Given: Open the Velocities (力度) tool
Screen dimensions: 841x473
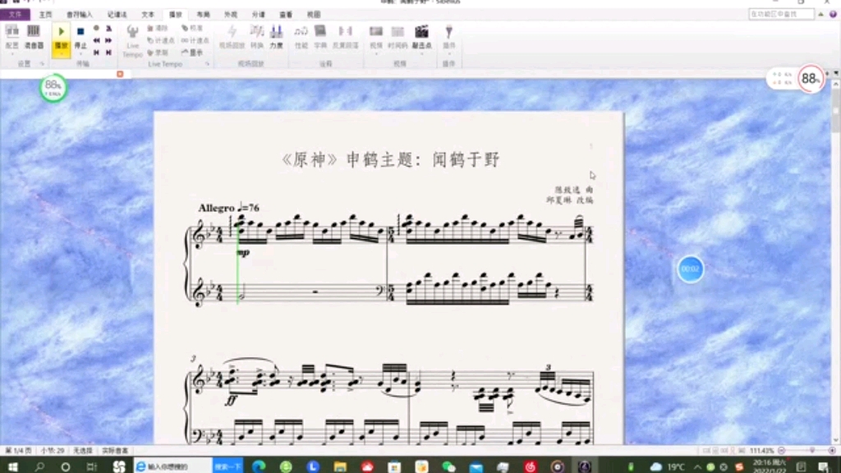Looking at the screenshot, I should pos(276,36).
